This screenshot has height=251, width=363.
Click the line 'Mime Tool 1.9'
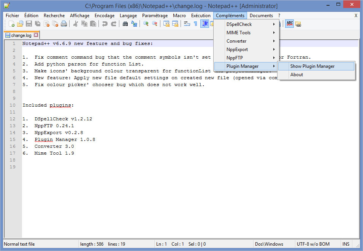click(x=54, y=153)
